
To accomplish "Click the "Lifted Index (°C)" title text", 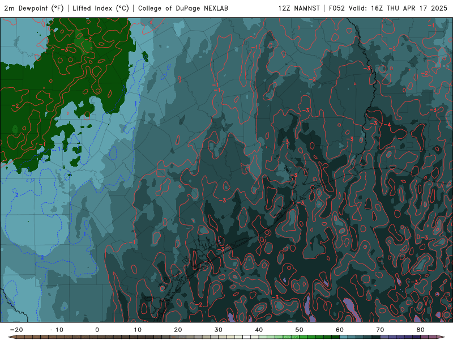I will [101, 8].
